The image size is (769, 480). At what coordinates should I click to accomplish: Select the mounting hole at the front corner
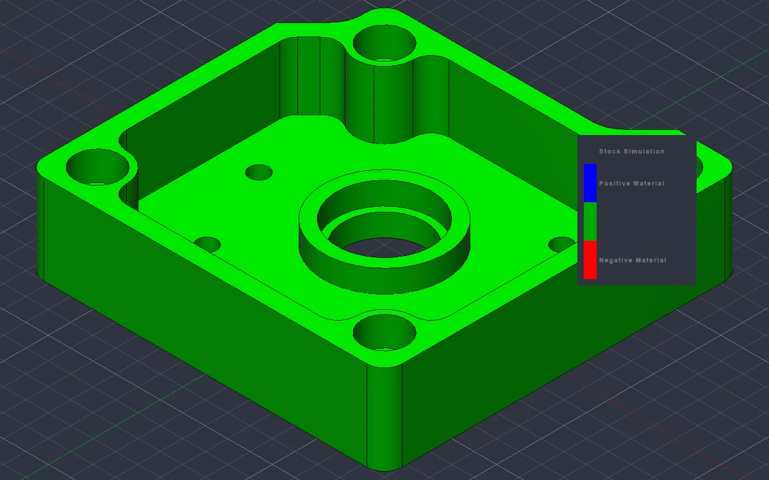384,331
